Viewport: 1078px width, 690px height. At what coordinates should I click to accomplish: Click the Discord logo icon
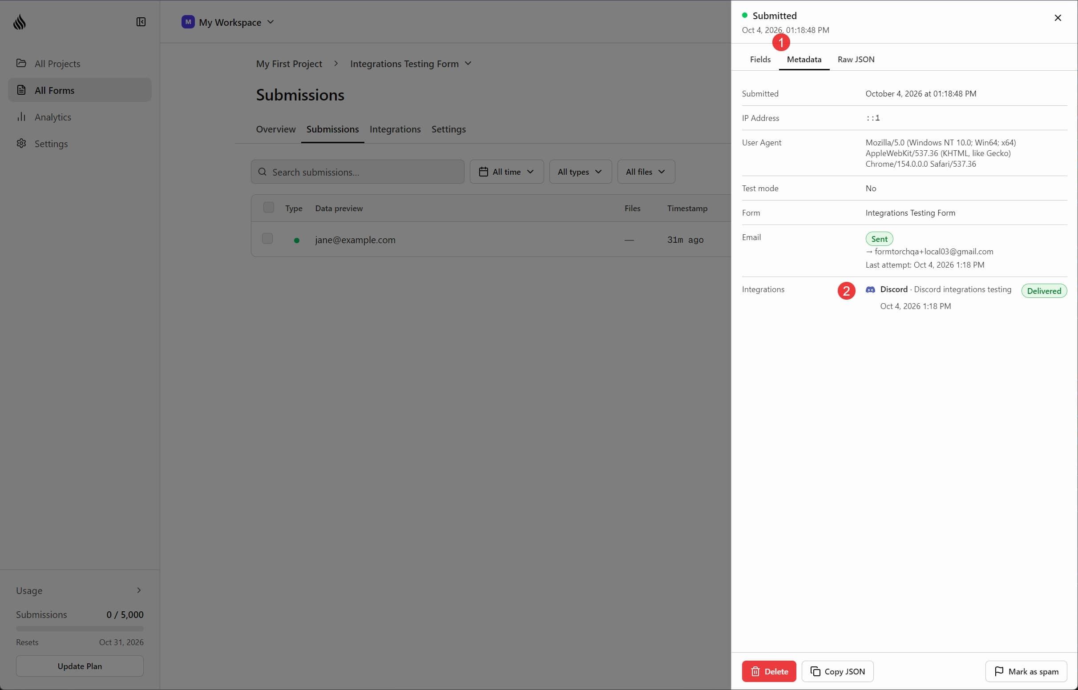pos(871,290)
